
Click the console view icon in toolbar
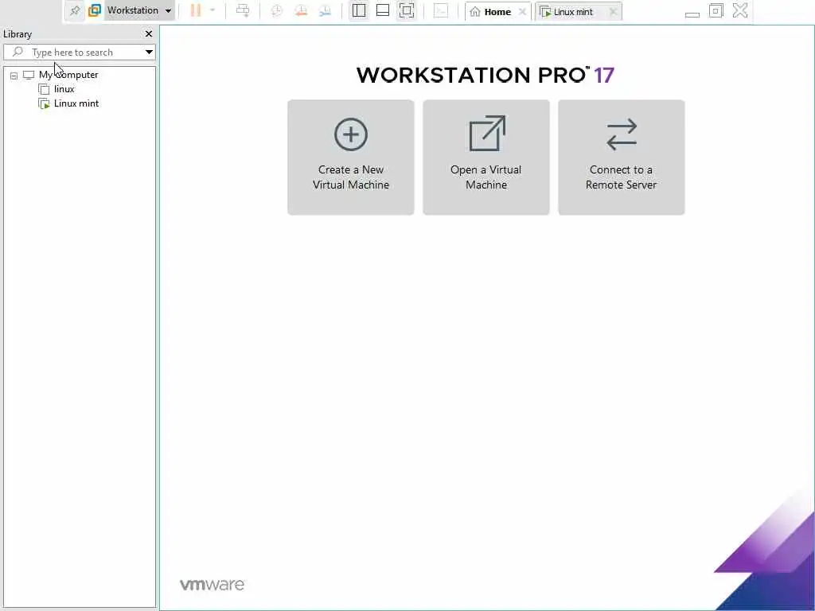click(441, 10)
